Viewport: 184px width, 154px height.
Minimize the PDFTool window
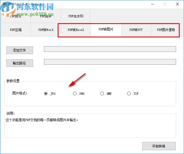[x=153, y=4]
